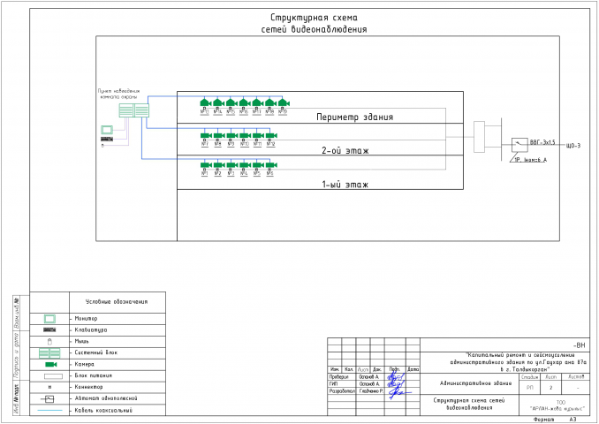Click the '2-ой этаж' zone label

click(x=345, y=150)
